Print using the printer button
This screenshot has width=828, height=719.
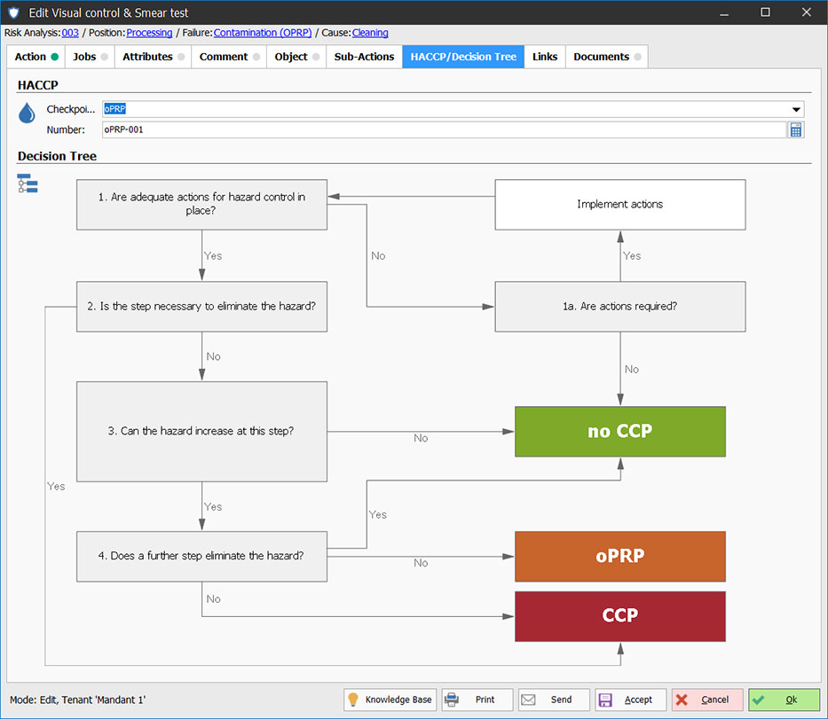pyautogui.click(x=477, y=699)
